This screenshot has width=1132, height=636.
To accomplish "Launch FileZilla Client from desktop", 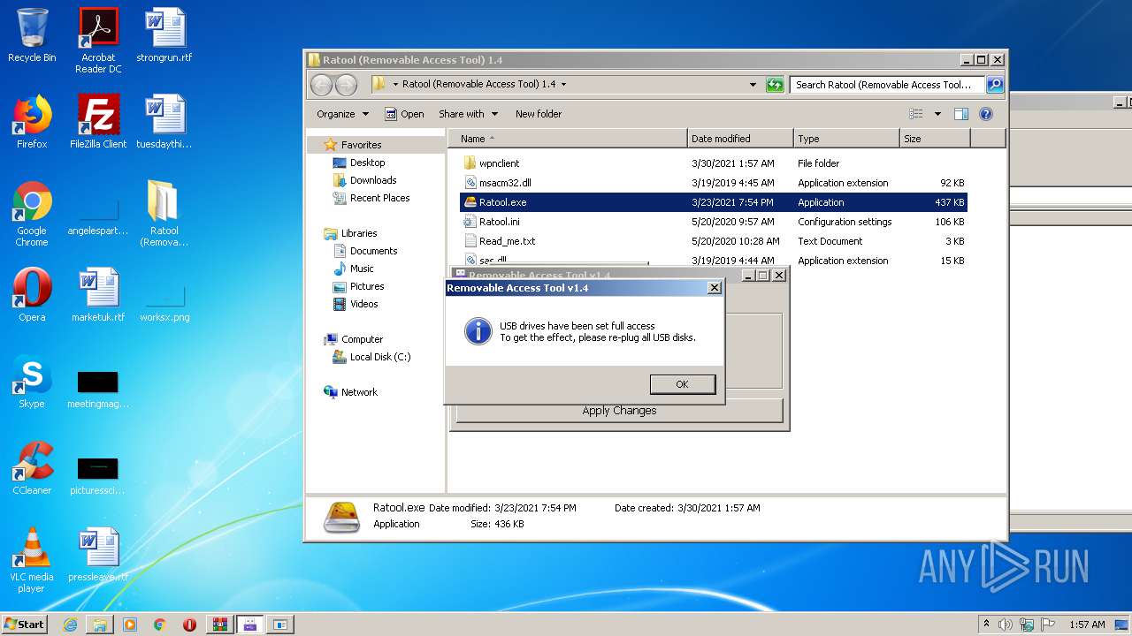I will (98, 122).
